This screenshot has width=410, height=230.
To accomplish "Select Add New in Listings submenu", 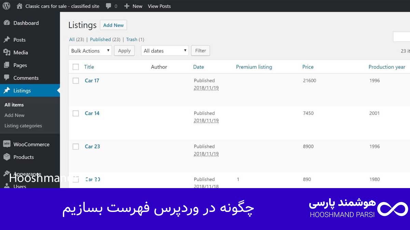I will click(x=14, y=115).
